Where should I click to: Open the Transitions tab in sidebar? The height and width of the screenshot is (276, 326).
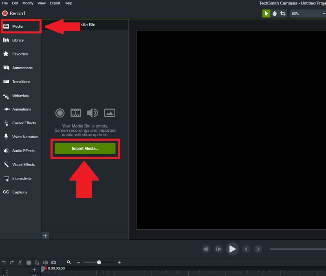(21, 82)
